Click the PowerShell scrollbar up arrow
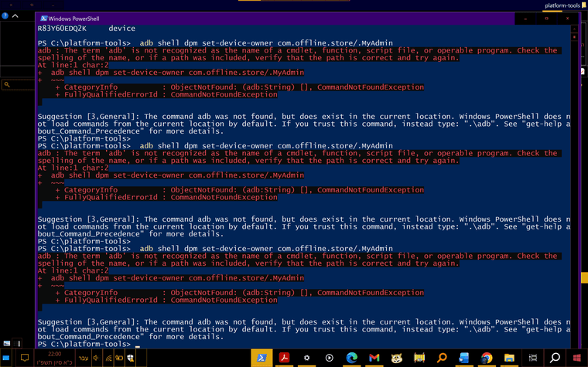588x367 pixels. 574,29
